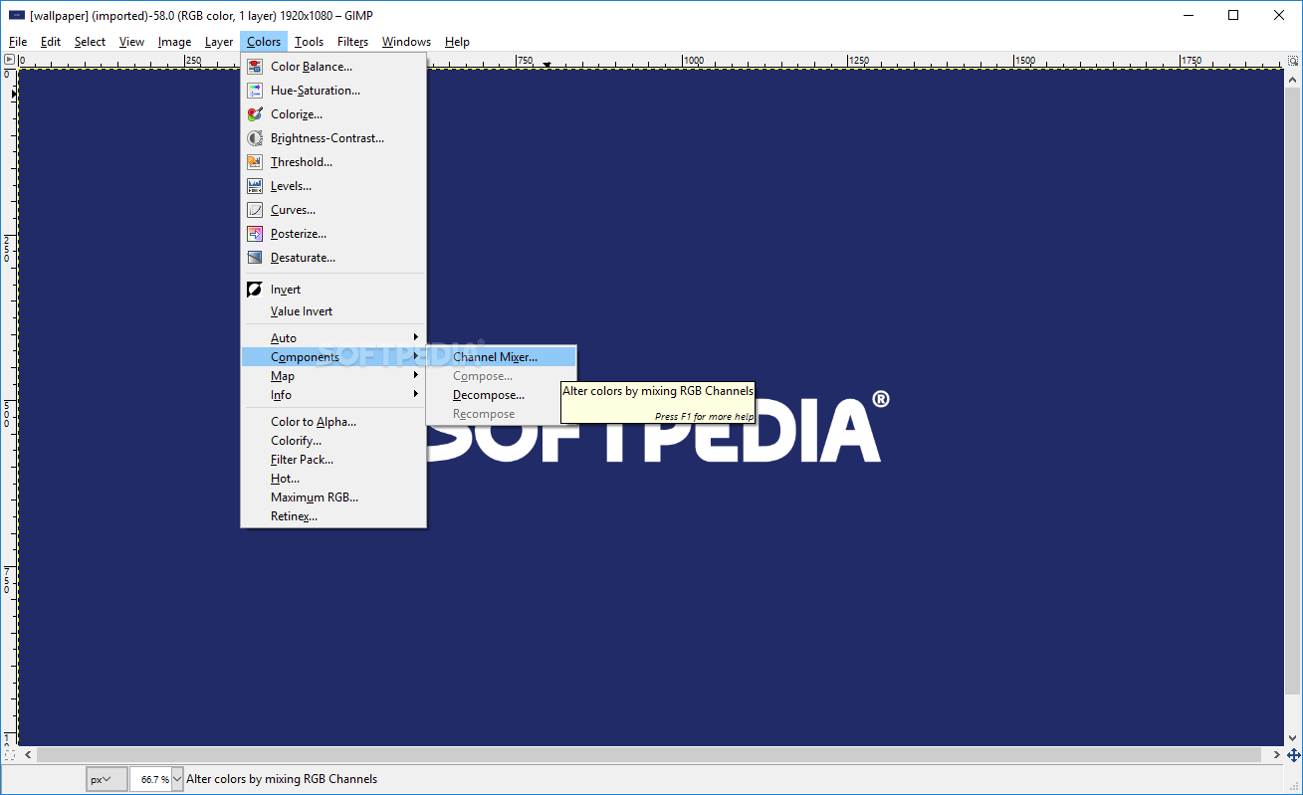Choose Channel Mixer from Components submenu

(501, 357)
